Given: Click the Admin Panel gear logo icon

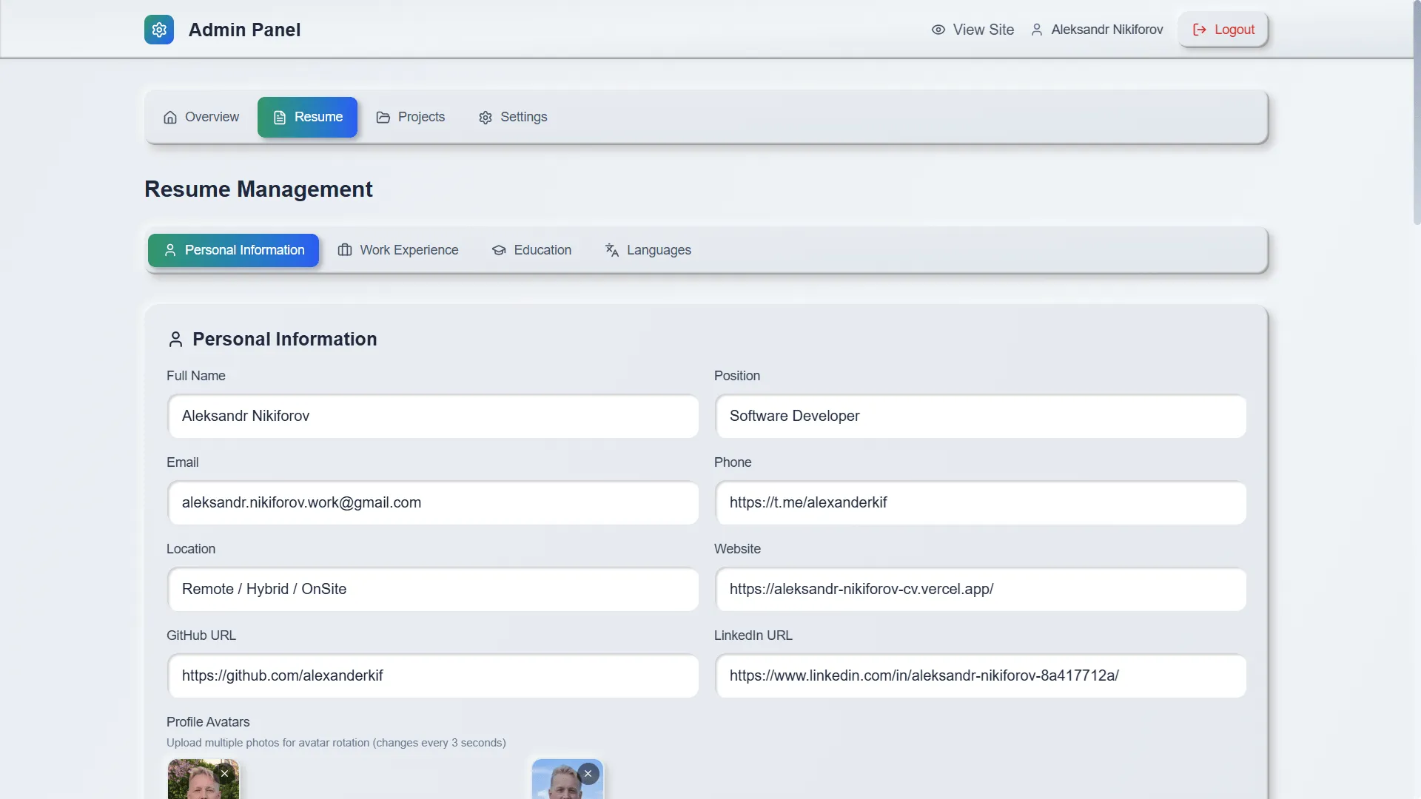Looking at the screenshot, I should pos(159,30).
